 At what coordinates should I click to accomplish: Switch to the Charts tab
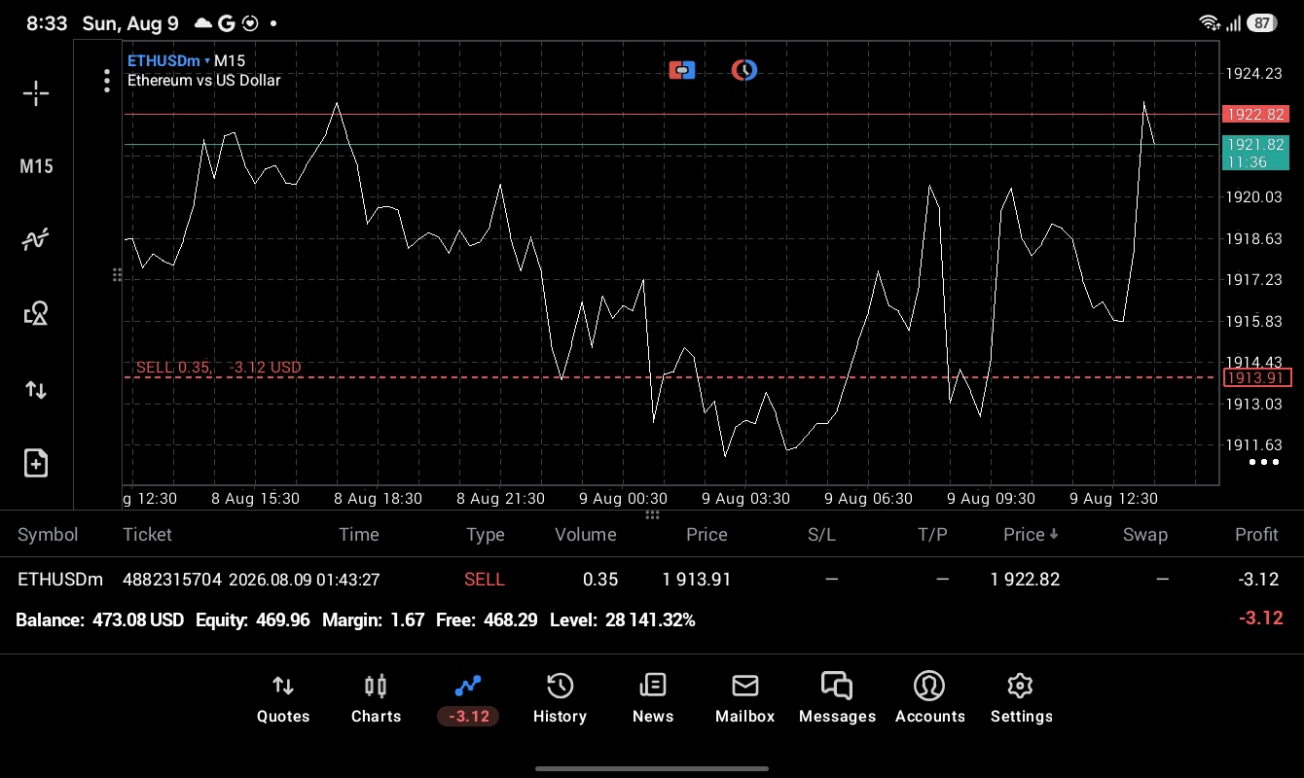pyautogui.click(x=376, y=699)
